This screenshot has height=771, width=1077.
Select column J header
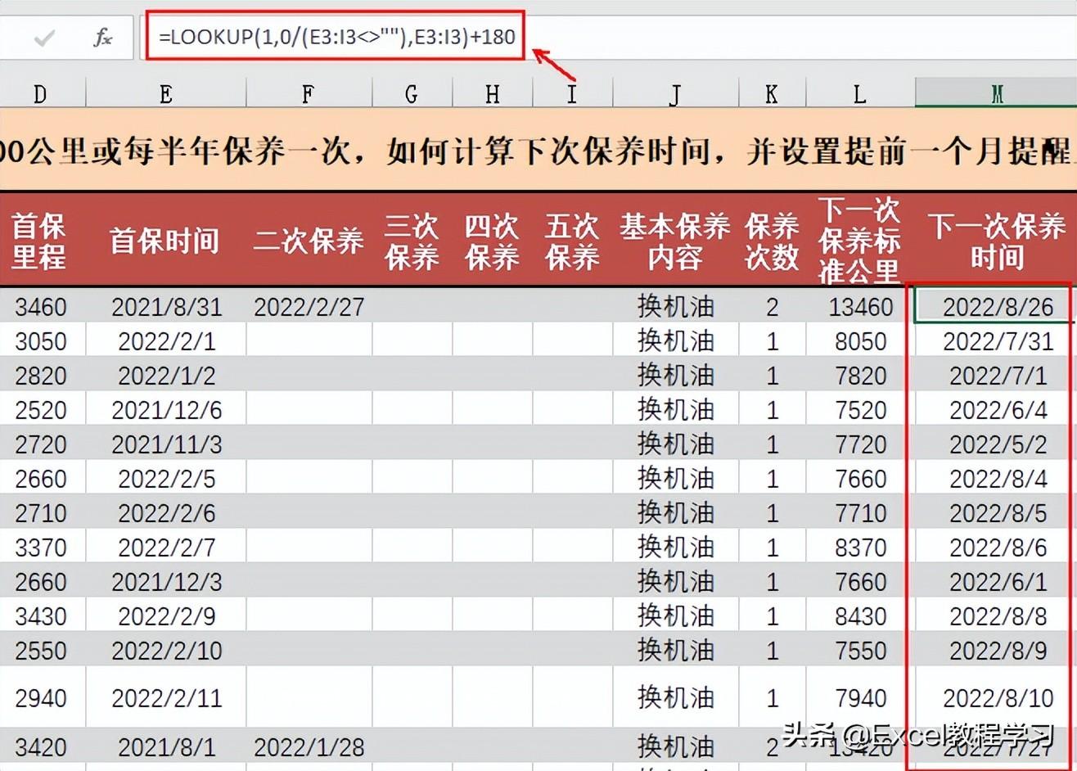point(674,94)
